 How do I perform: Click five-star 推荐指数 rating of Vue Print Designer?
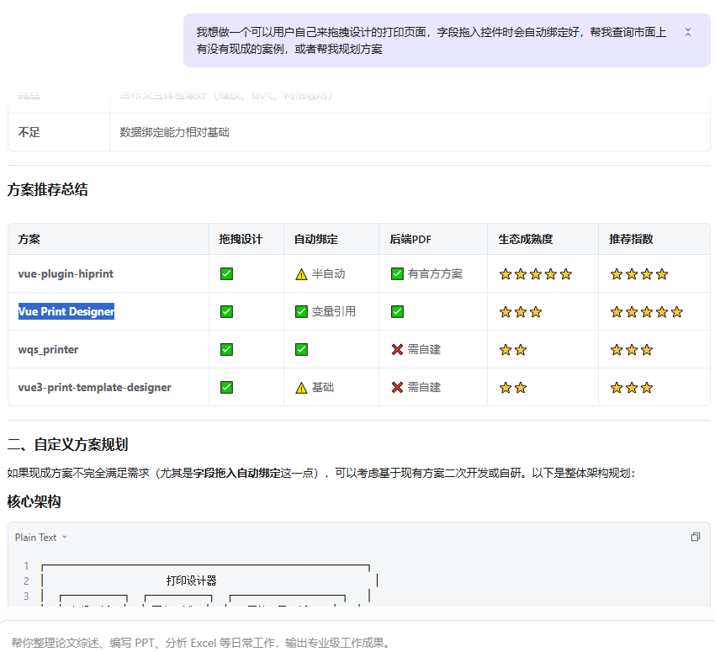click(647, 312)
